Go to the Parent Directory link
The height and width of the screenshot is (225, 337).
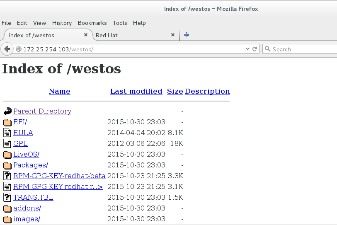(42, 111)
